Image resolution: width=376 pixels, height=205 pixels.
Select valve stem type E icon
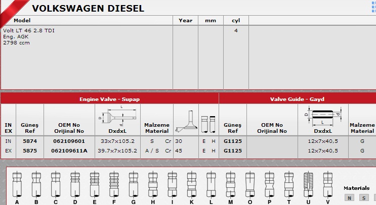95,184
